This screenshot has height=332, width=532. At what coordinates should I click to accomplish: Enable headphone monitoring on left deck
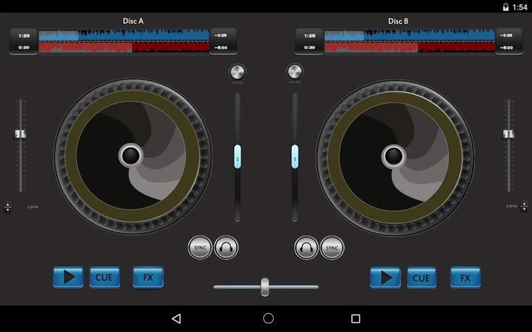pyautogui.click(x=227, y=247)
